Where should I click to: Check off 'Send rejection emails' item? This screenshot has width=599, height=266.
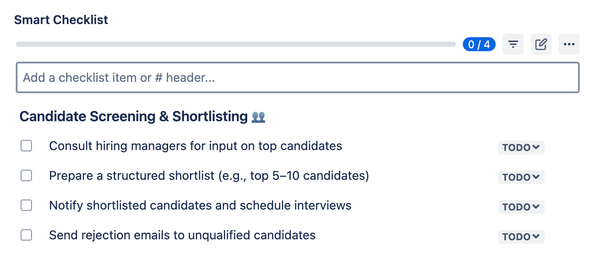point(26,235)
